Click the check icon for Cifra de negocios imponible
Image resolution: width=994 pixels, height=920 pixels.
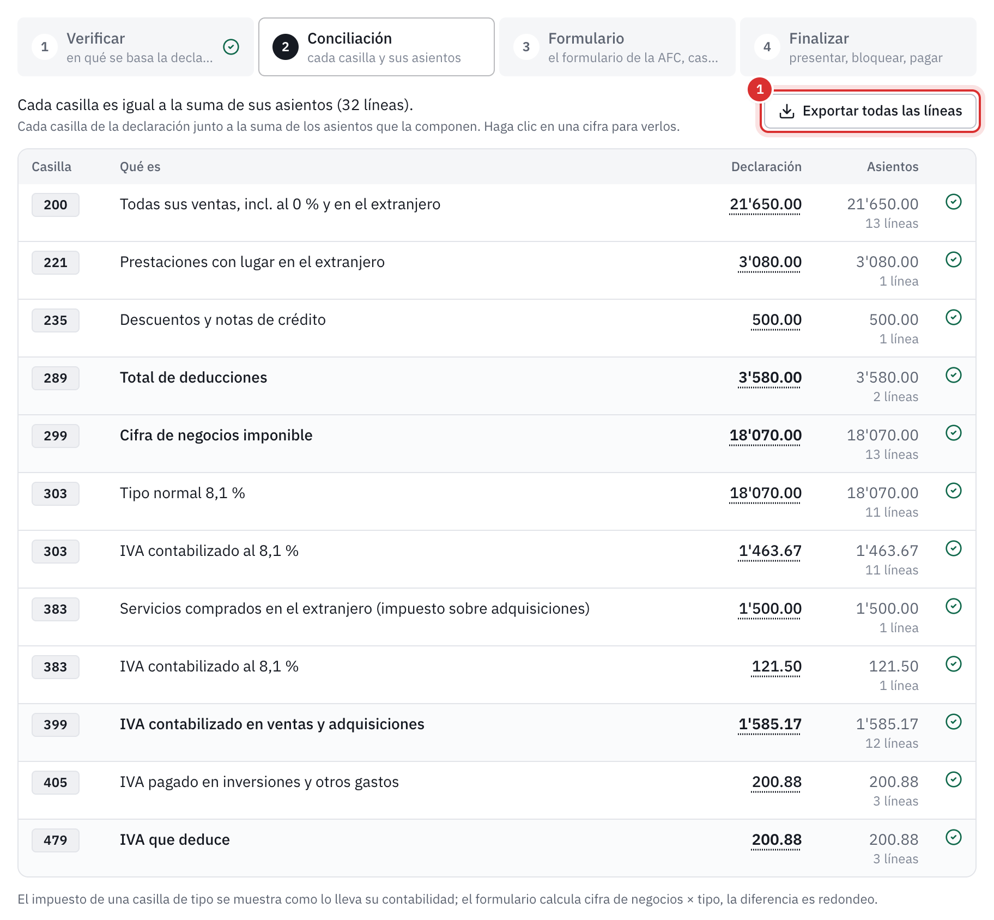click(953, 433)
